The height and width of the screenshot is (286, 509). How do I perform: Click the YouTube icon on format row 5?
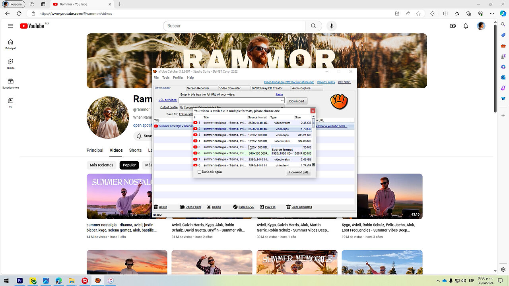pos(195,147)
